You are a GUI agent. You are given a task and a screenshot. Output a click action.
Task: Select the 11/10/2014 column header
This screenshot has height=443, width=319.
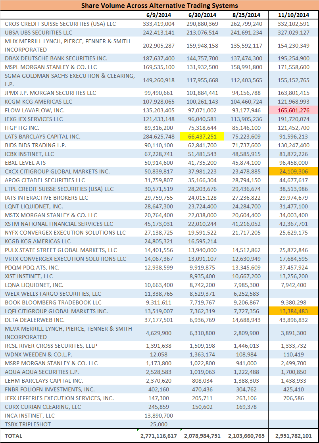point(294,15)
